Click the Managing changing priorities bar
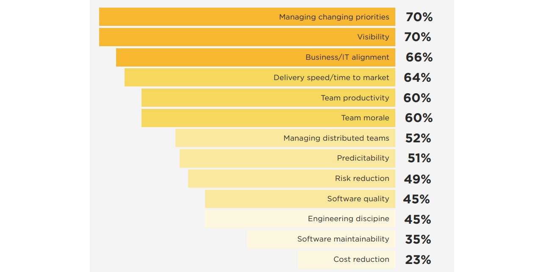The width and height of the screenshot is (544, 272). (247, 17)
